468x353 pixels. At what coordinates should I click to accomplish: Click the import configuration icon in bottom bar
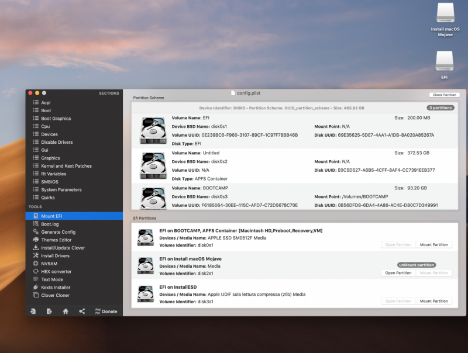point(33,312)
